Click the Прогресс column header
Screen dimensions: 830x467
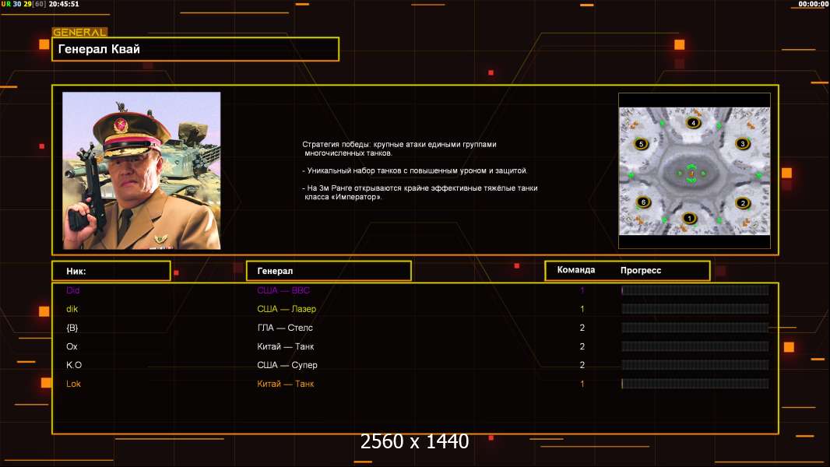point(641,271)
